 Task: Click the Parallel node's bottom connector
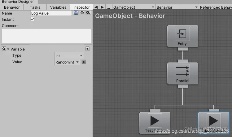pos(183,86)
